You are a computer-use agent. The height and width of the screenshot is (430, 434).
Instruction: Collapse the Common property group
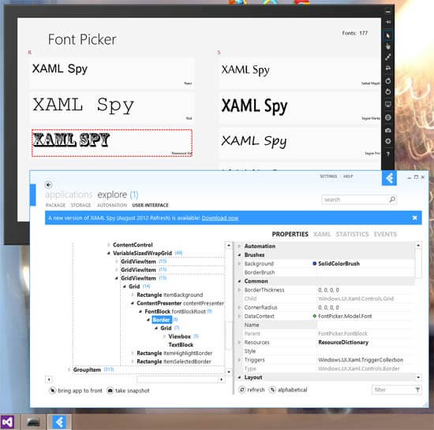tap(239, 281)
